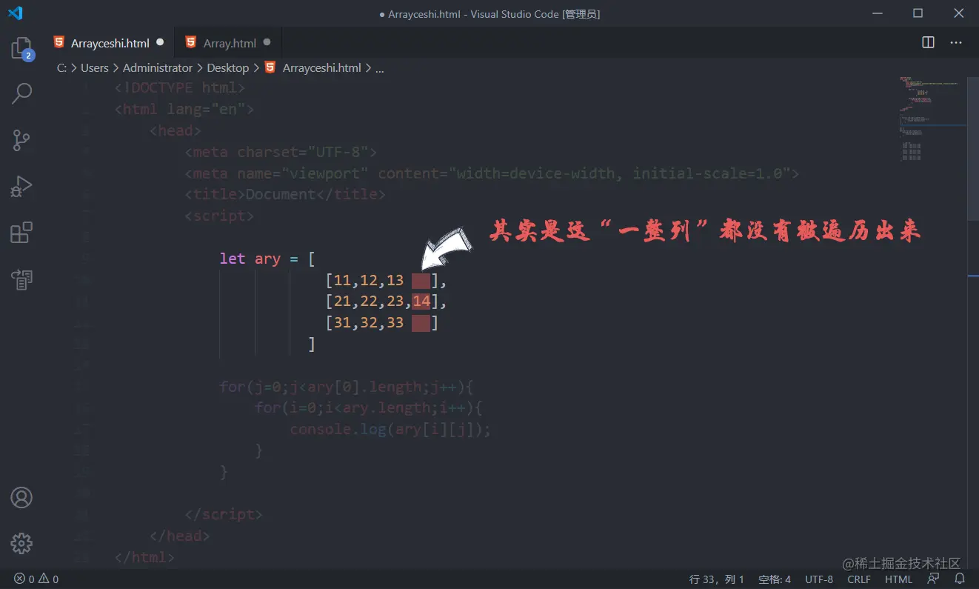Change end of line sequence CRLF
Viewport: 979px width, 589px height.
[x=859, y=579]
